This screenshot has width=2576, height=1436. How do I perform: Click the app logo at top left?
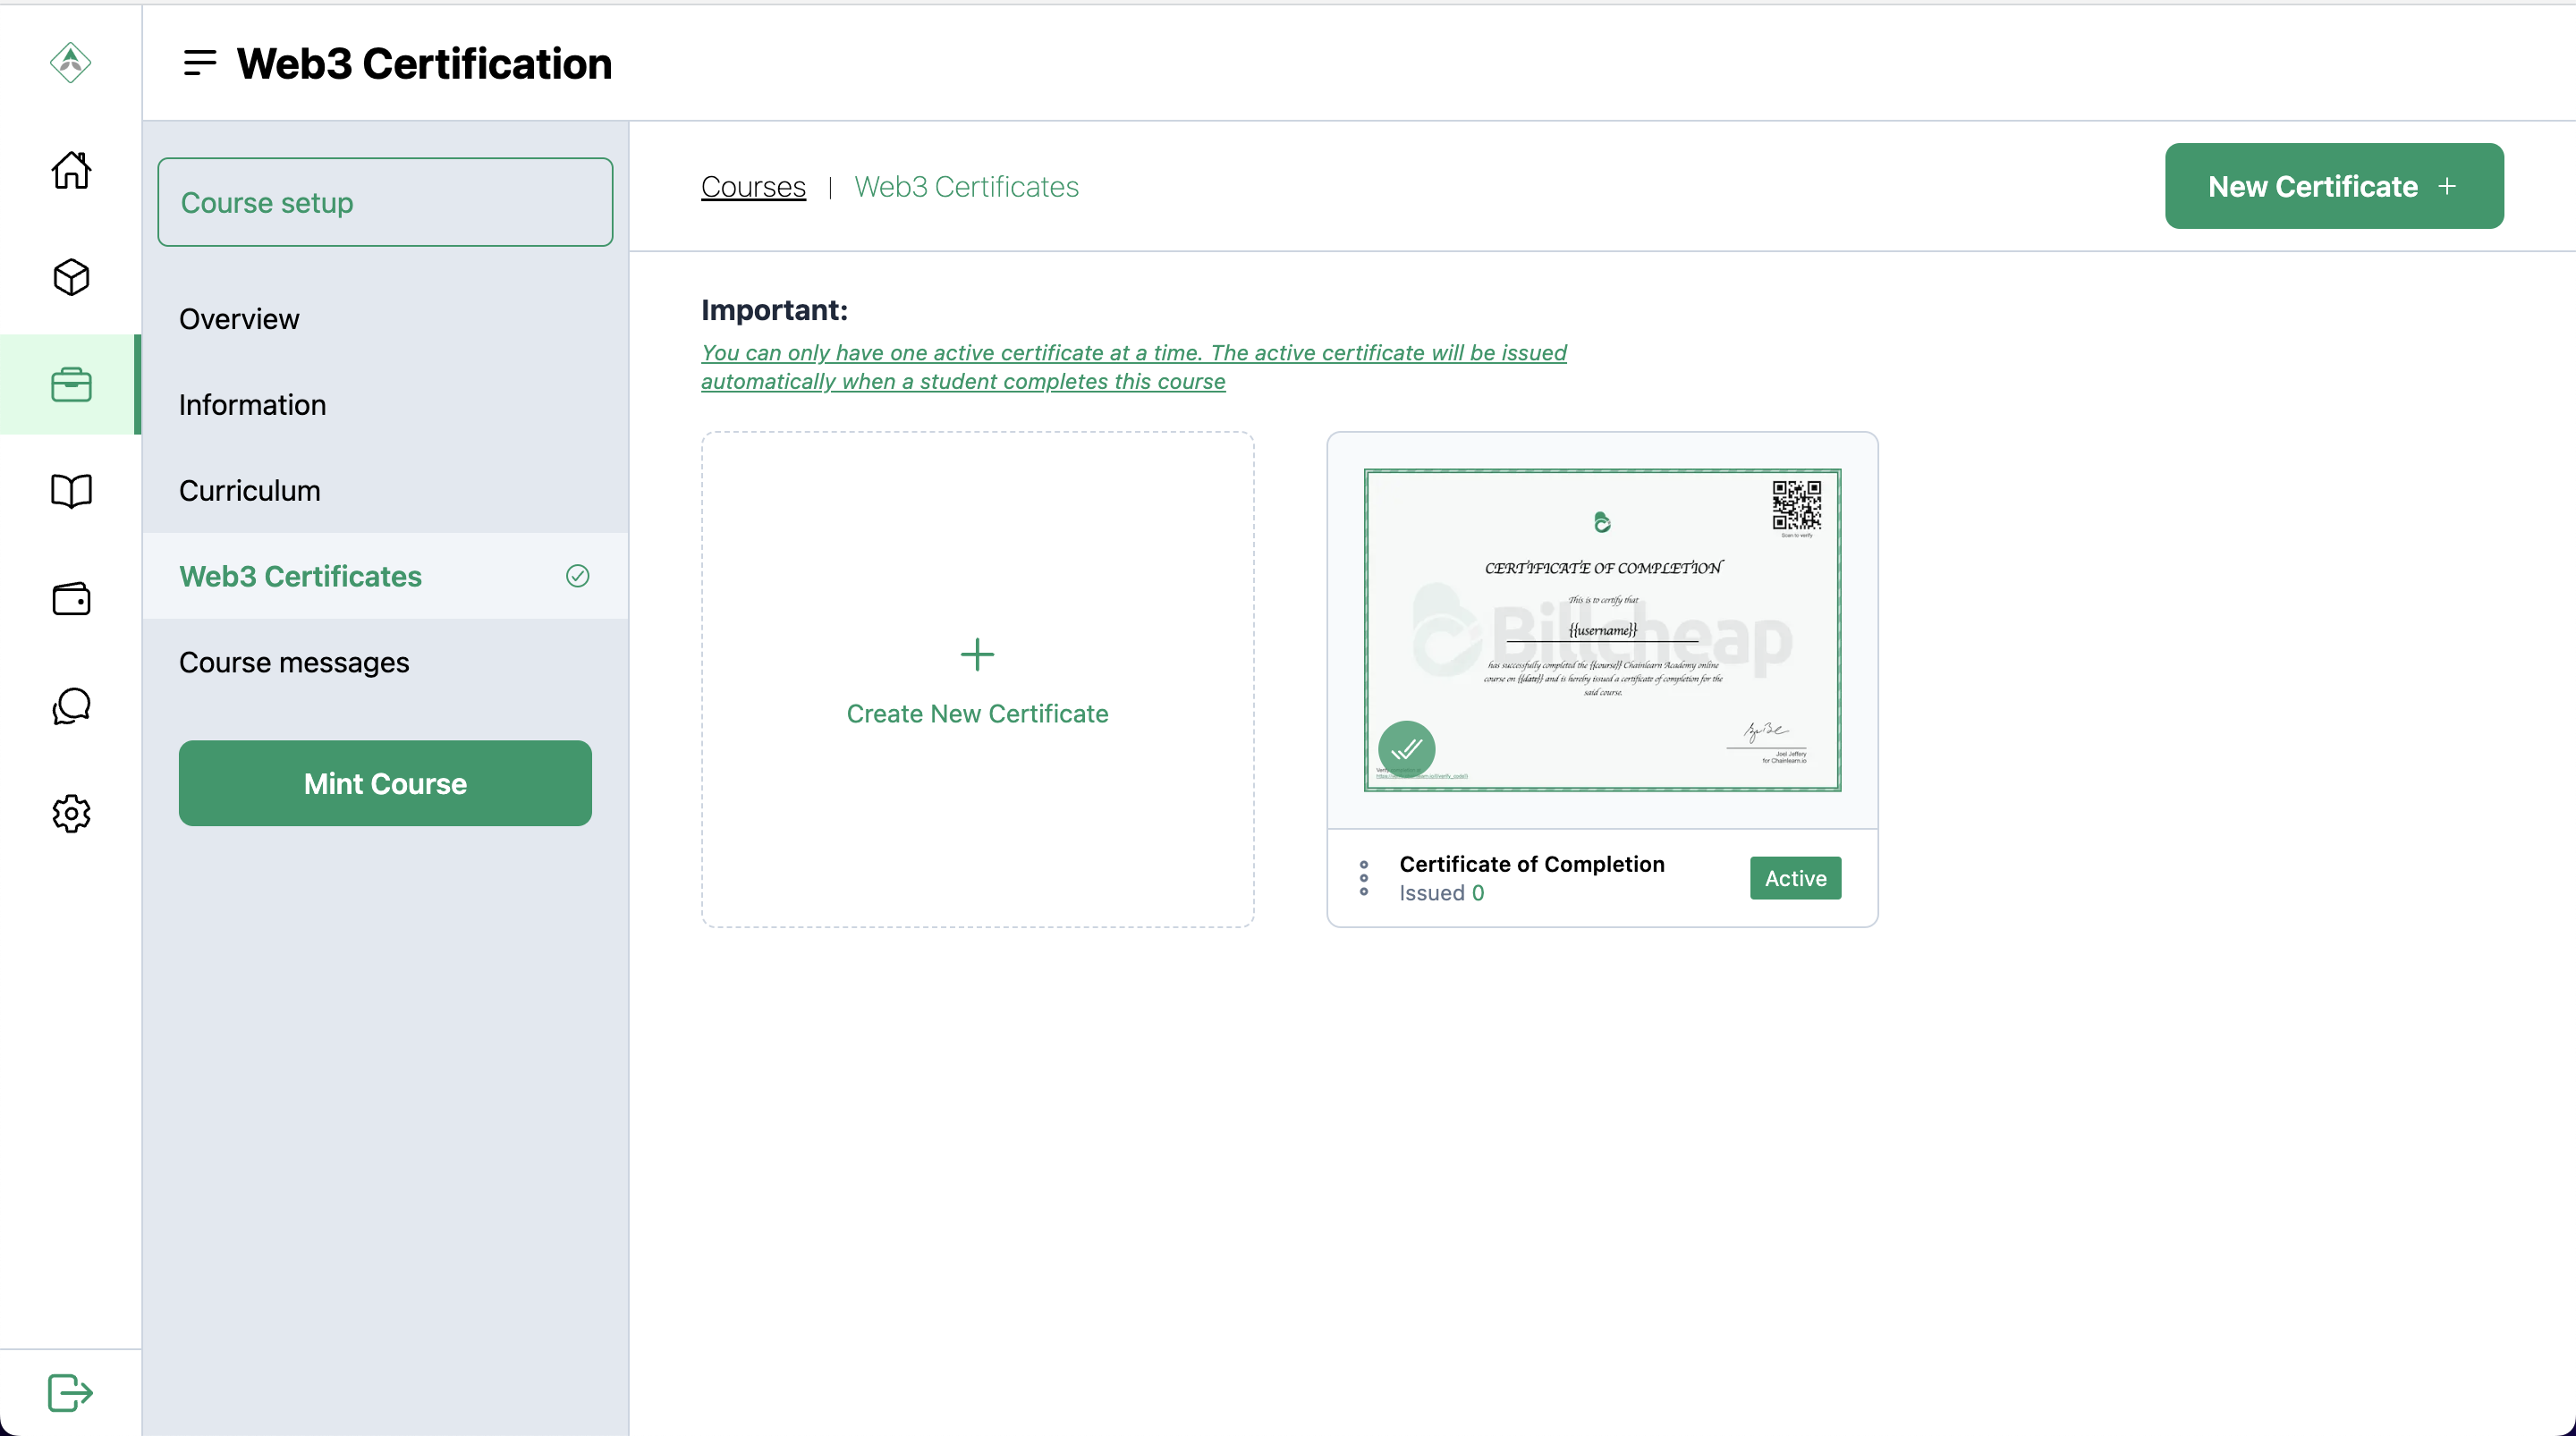click(70, 63)
